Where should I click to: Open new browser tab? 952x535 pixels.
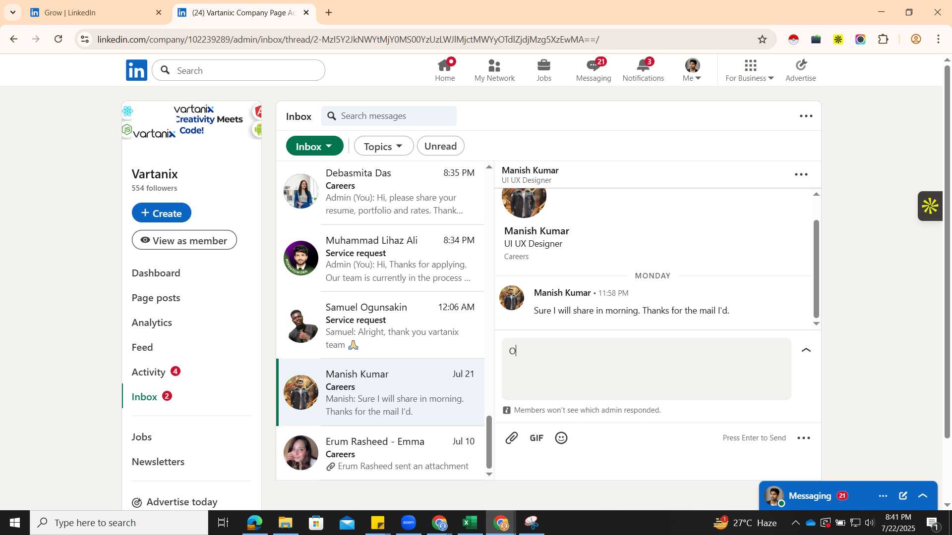[329, 13]
